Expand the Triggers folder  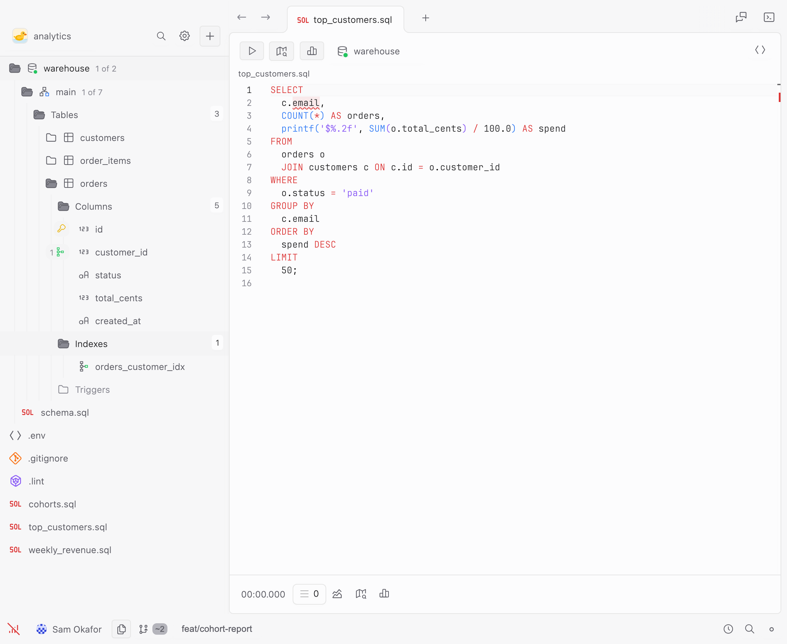(x=63, y=390)
